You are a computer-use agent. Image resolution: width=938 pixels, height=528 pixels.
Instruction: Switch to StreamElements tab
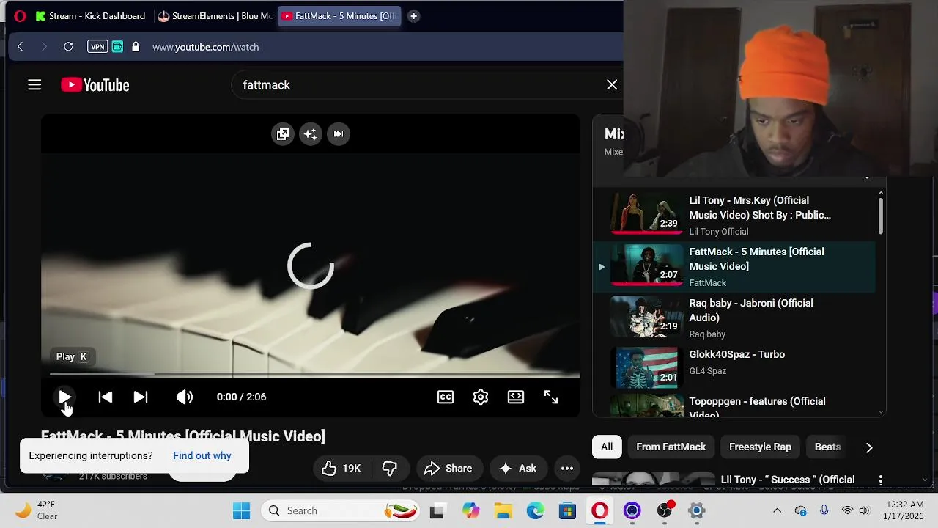tap(215, 16)
